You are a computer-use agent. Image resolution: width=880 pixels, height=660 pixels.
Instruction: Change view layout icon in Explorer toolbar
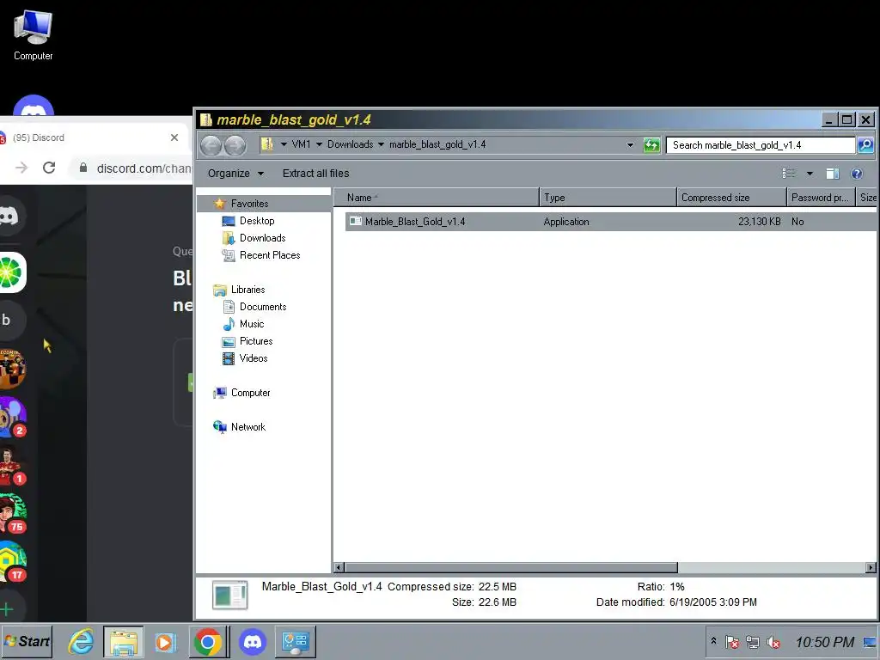click(x=789, y=174)
